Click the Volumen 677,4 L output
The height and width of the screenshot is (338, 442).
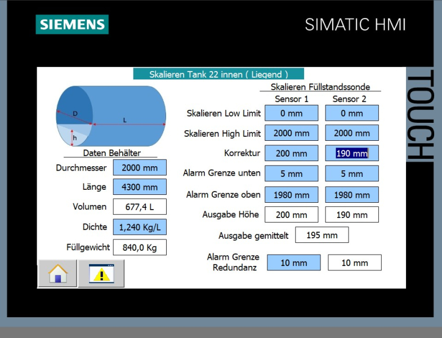pyautogui.click(x=140, y=207)
